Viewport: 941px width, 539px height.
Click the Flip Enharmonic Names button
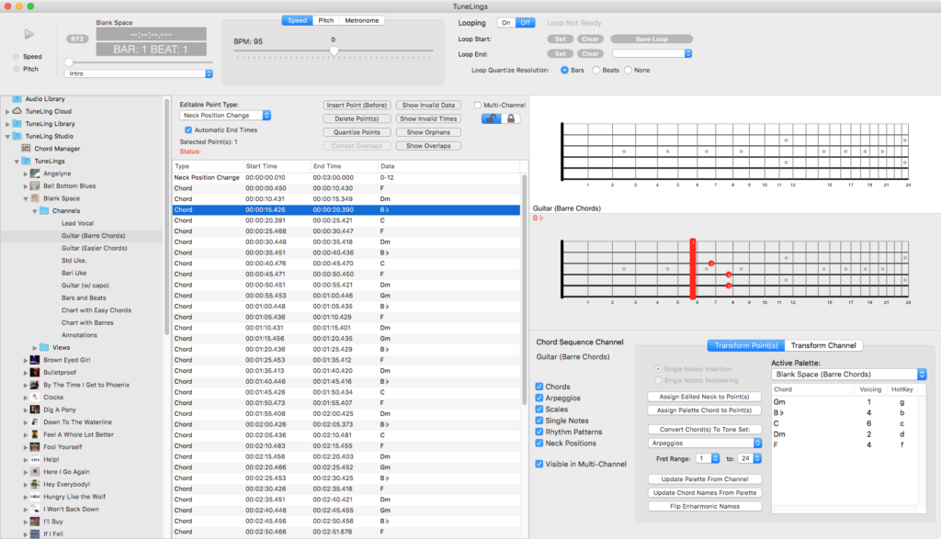[705, 506]
